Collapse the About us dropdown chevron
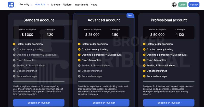 tap(48, 5)
